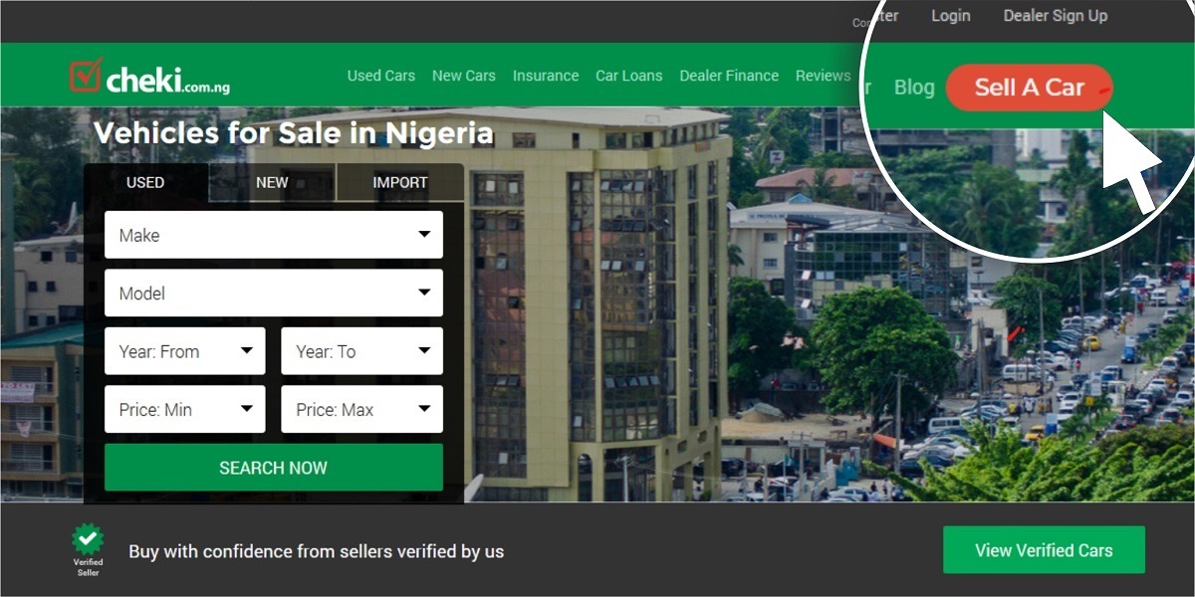1195x597 pixels.
Task: Open the Used Cars menu item
Action: click(381, 76)
